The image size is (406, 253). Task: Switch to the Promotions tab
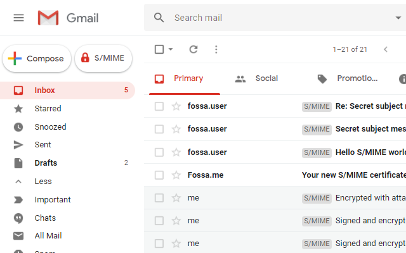[348, 78]
